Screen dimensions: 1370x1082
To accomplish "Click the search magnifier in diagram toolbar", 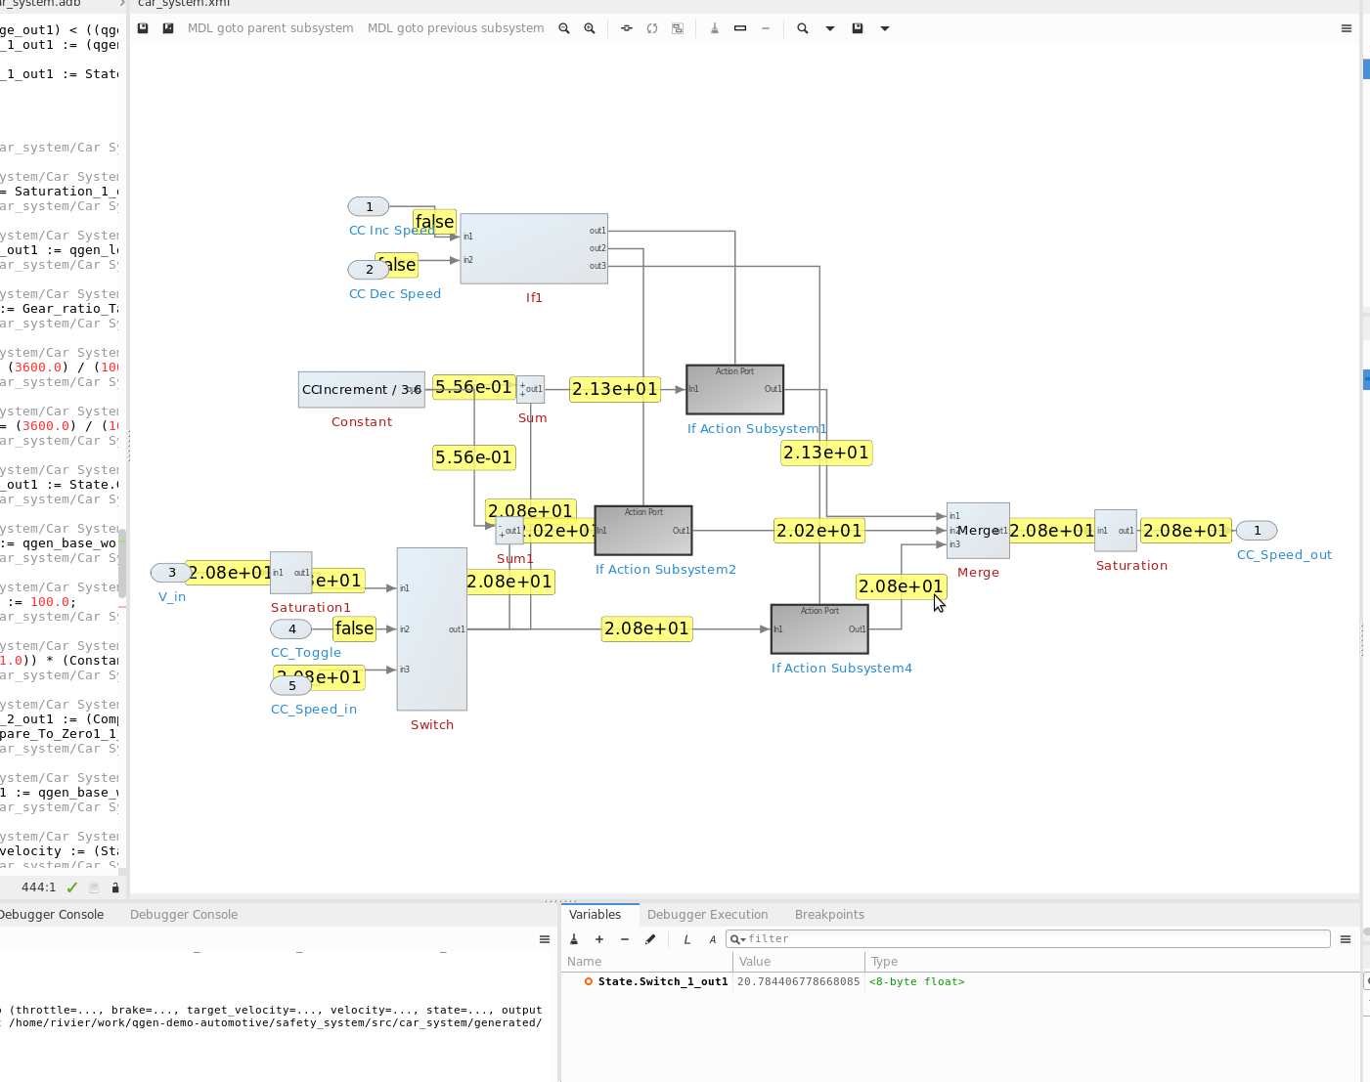I will (x=803, y=28).
